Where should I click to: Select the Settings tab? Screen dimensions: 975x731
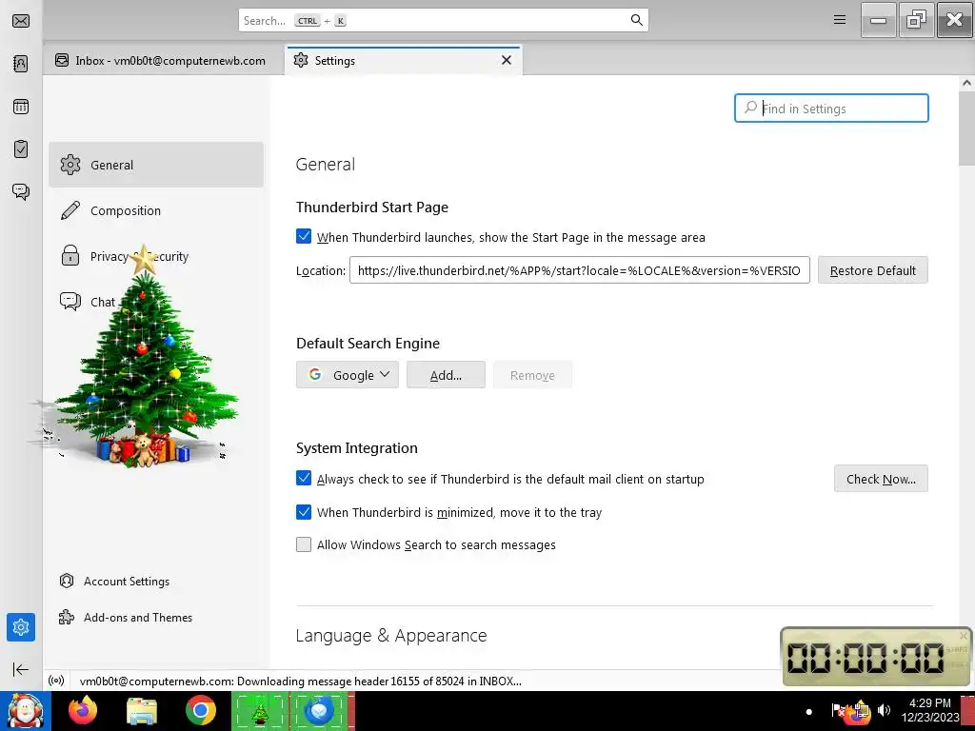click(x=403, y=60)
